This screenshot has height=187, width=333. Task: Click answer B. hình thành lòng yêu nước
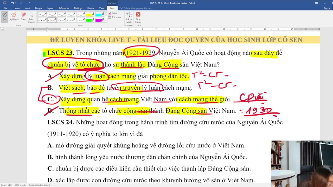[147, 157]
